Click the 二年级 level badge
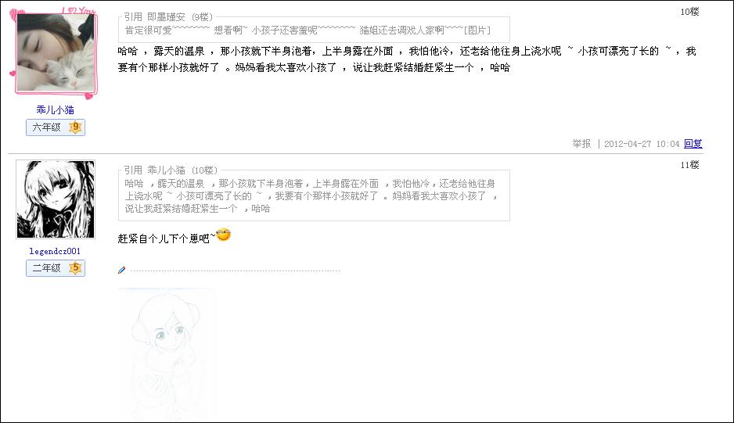Viewport: 734px width, 423px height. 56,268
